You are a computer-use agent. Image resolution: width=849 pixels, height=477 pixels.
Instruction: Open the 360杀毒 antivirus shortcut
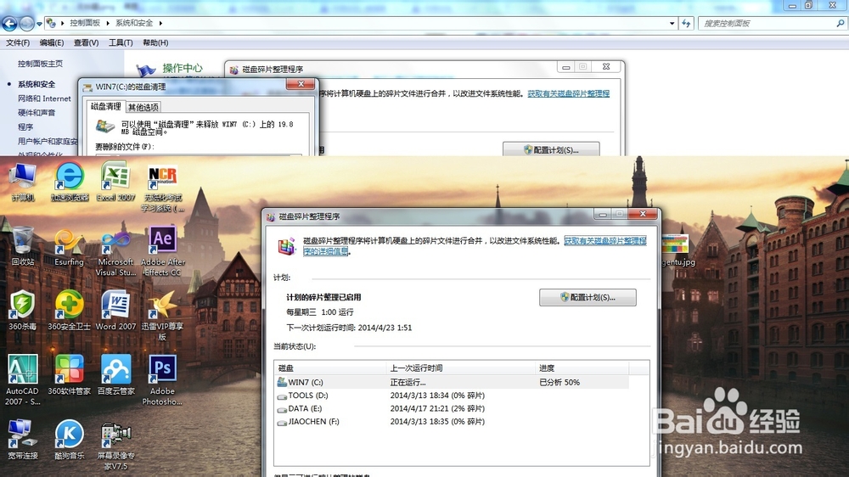(23, 311)
